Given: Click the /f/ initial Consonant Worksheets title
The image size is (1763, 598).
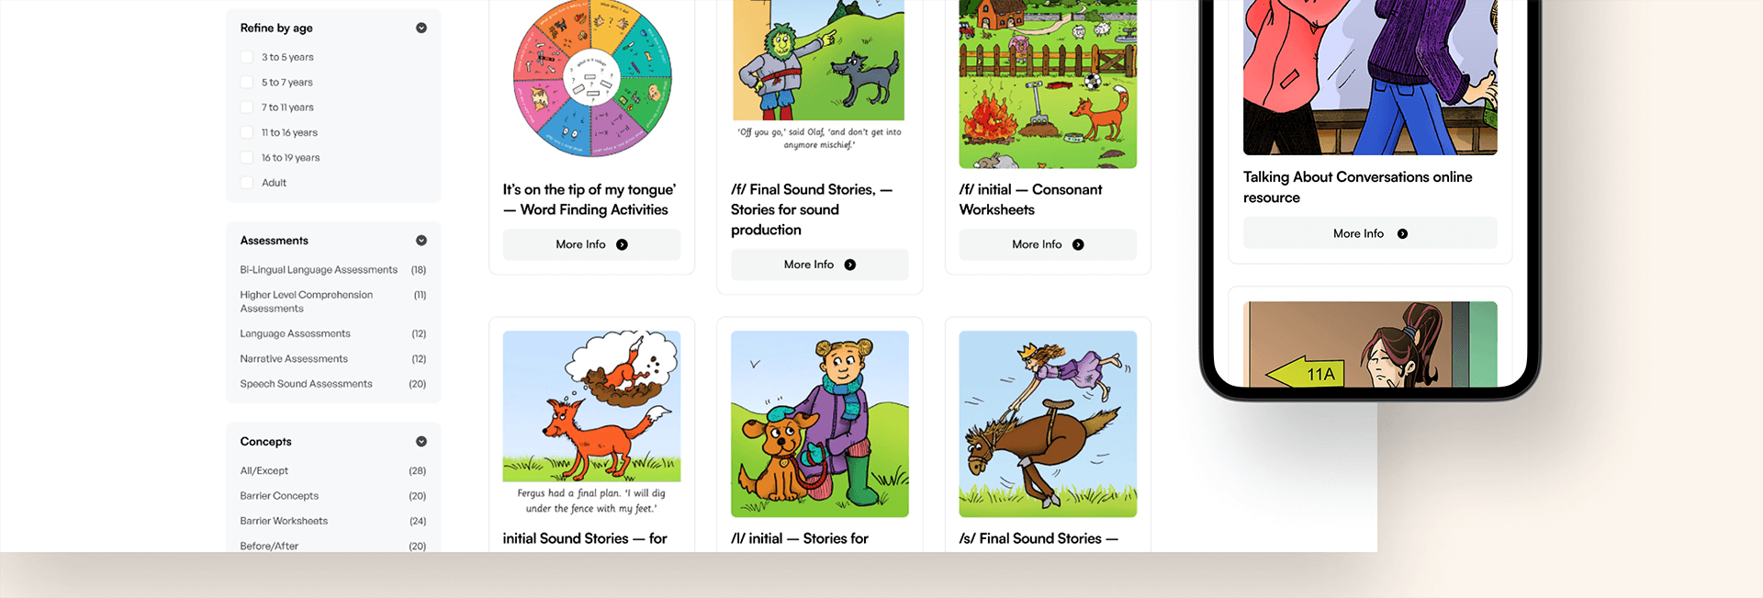Looking at the screenshot, I should coord(1030,200).
